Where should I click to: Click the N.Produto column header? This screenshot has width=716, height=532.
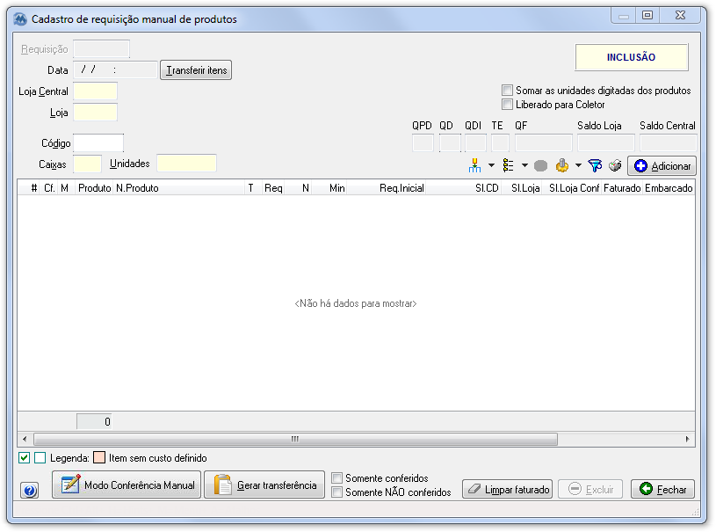[x=178, y=188]
